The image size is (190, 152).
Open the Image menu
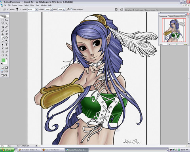pos(15,5)
